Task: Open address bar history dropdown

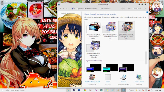Action: (121, 9)
